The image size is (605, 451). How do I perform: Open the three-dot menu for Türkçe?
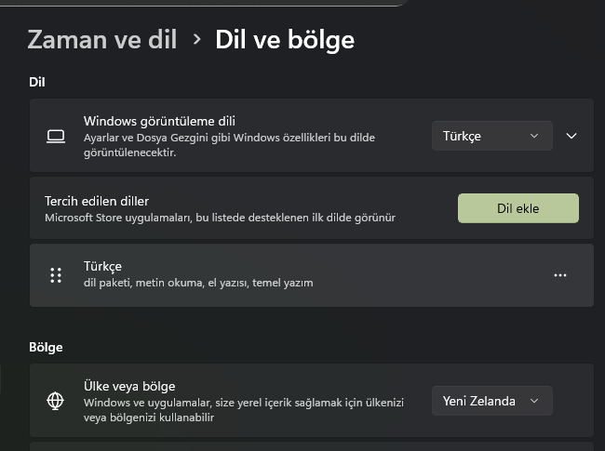click(x=559, y=275)
